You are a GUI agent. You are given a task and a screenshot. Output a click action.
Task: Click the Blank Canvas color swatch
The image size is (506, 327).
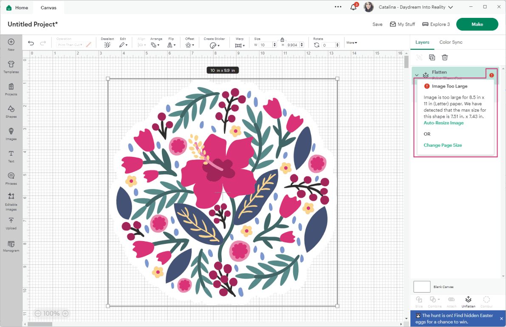421,287
